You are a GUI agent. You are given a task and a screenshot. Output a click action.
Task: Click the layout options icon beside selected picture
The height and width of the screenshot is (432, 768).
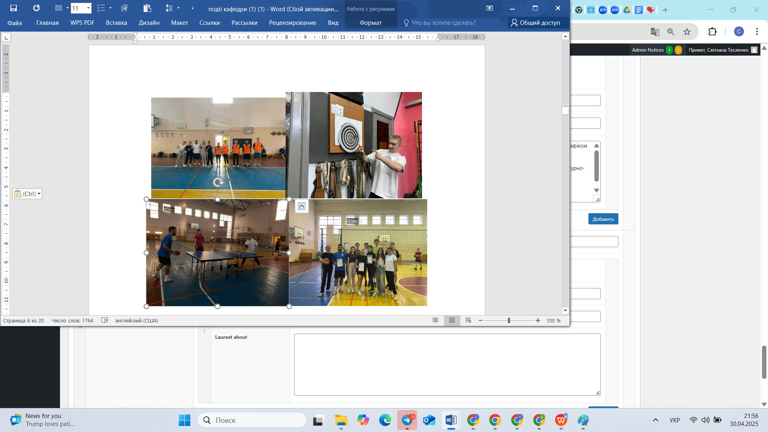click(x=302, y=206)
